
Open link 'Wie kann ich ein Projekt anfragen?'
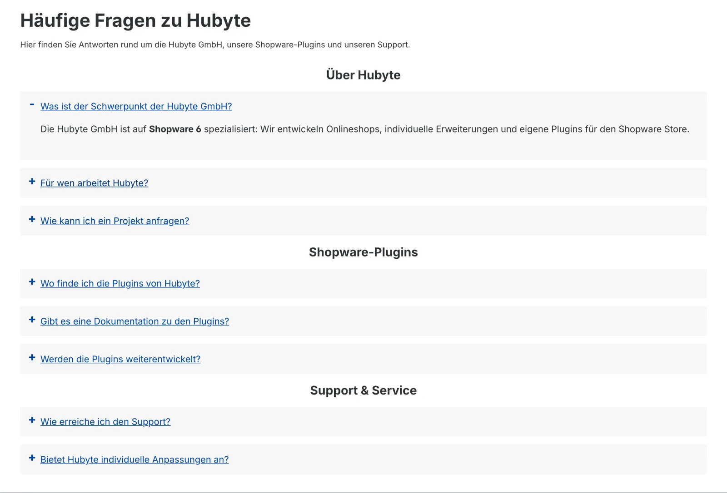(x=115, y=221)
